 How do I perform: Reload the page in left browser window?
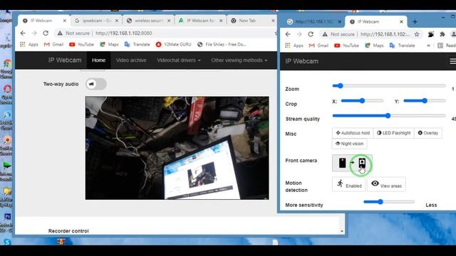pyautogui.click(x=46, y=33)
